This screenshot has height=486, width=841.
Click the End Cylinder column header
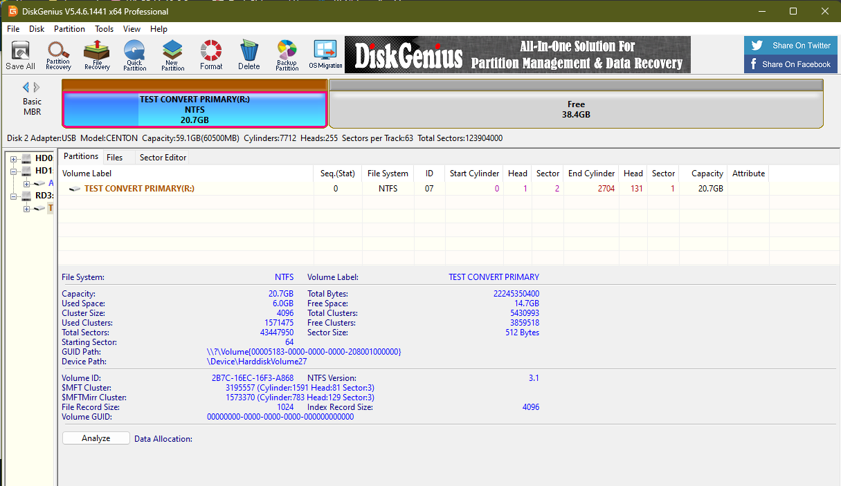[591, 174]
